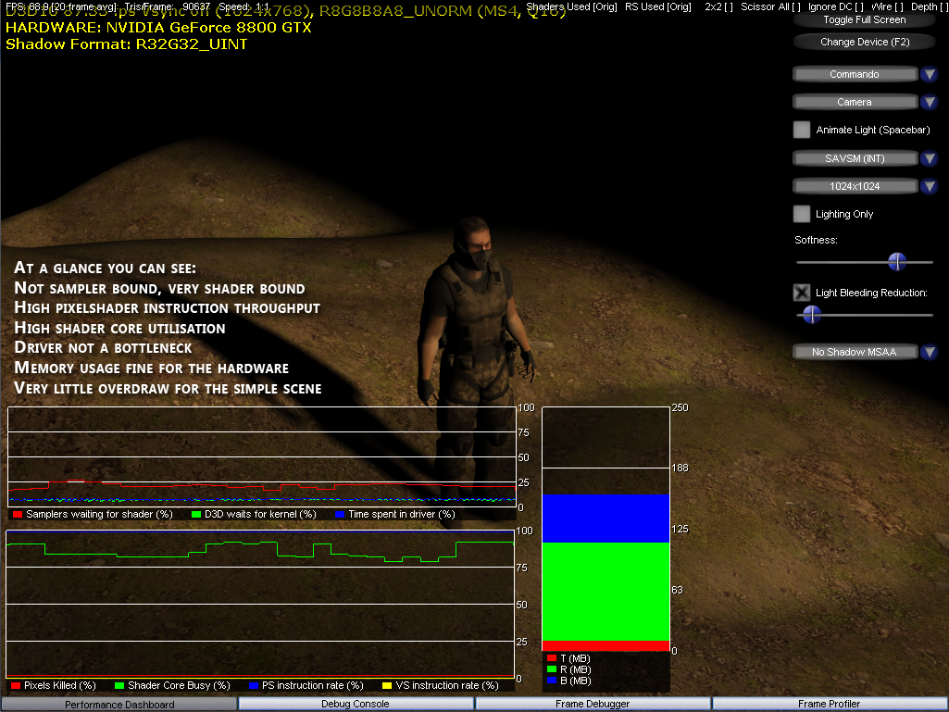The image size is (949, 712).
Task: Click the Shader Core Busy (%) label
Action: [179, 685]
